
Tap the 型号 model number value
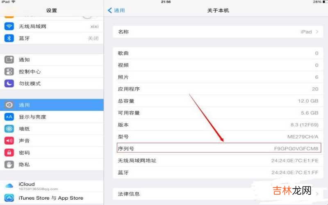point(303,137)
